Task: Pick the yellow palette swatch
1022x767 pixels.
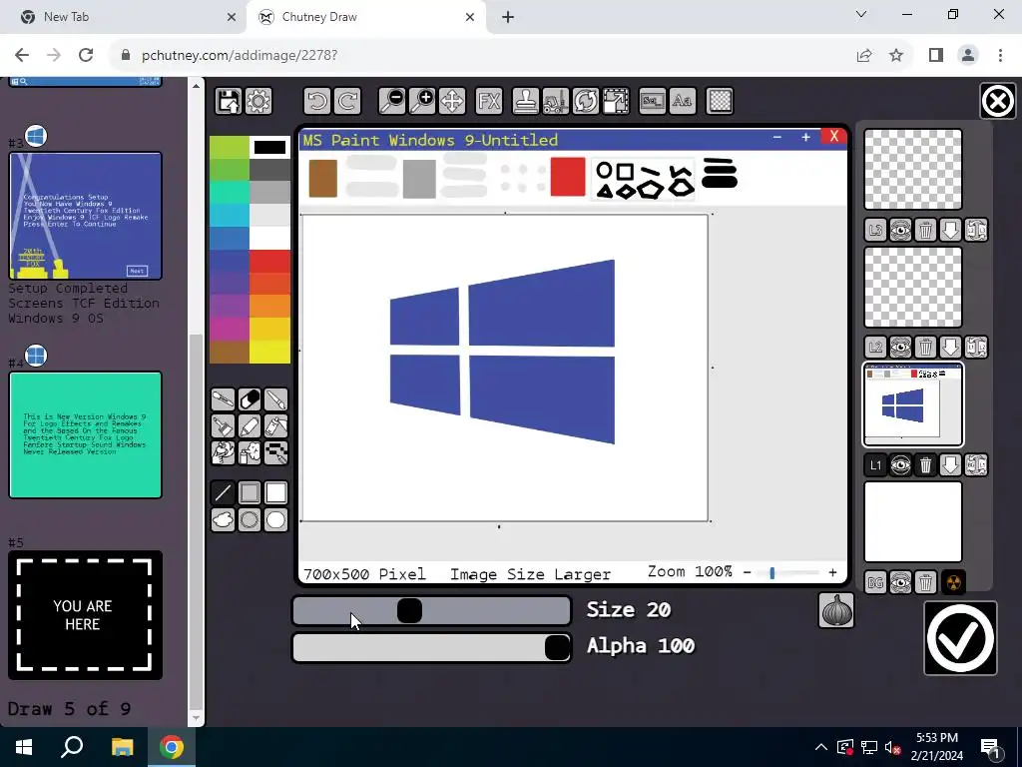Action: pyautogui.click(x=269, y=353)
